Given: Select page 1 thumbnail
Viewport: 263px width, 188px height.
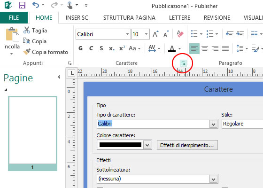Looking at the screenshot, I should tap(32, 133).
